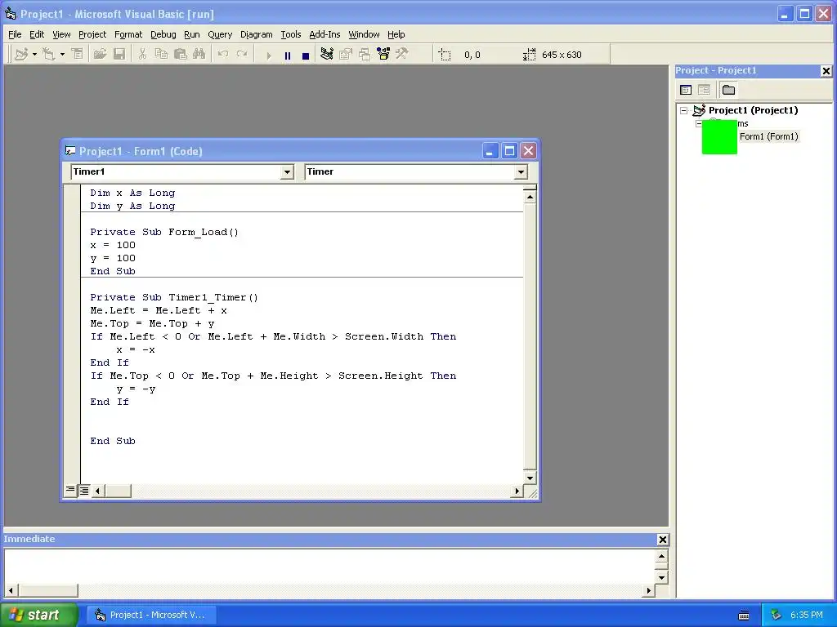Open the Tools menu
The width and height of the screenshot is (837, 627).
(291, 34)
